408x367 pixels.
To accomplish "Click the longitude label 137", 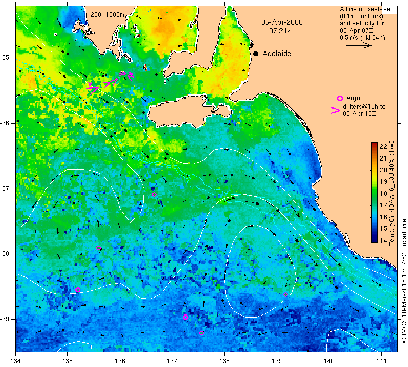I will 172,361.
